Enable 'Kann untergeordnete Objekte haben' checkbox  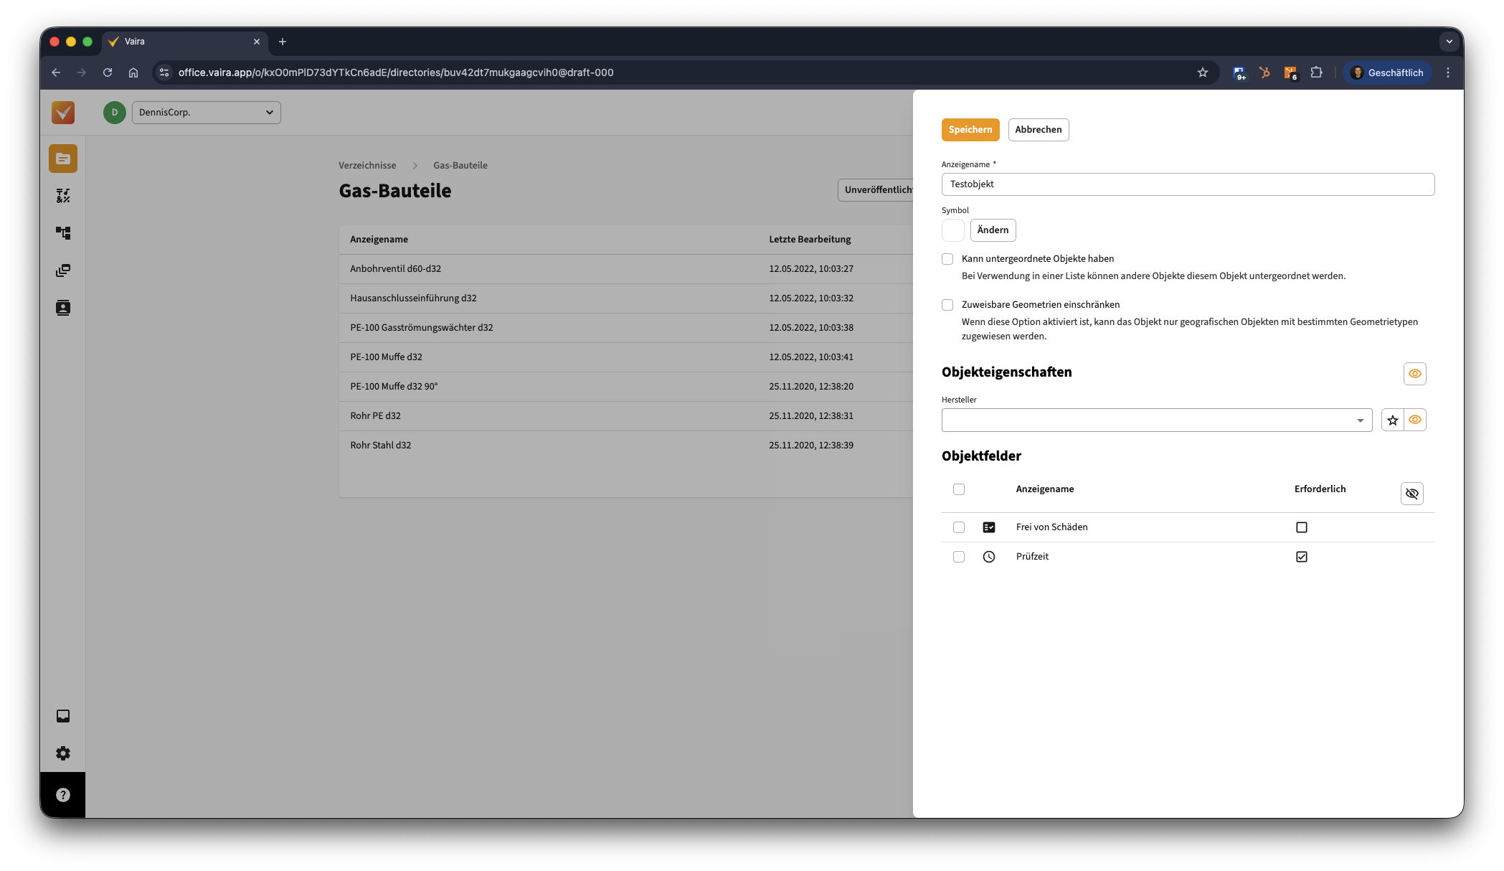pos(947,259)
